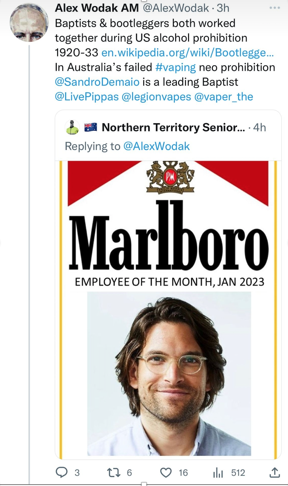Open the en.wikipedia.org Bootlegger link
Viewport: 288px width, 486px height.
(187, 52)
